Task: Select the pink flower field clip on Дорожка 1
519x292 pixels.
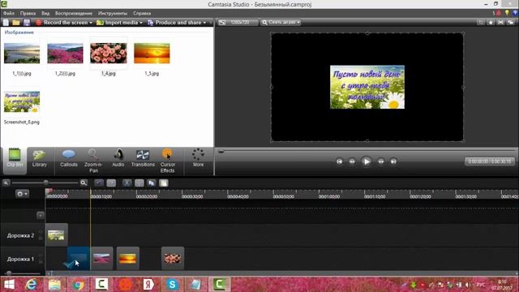Action: pyautogui.click(x=101, y=258)
